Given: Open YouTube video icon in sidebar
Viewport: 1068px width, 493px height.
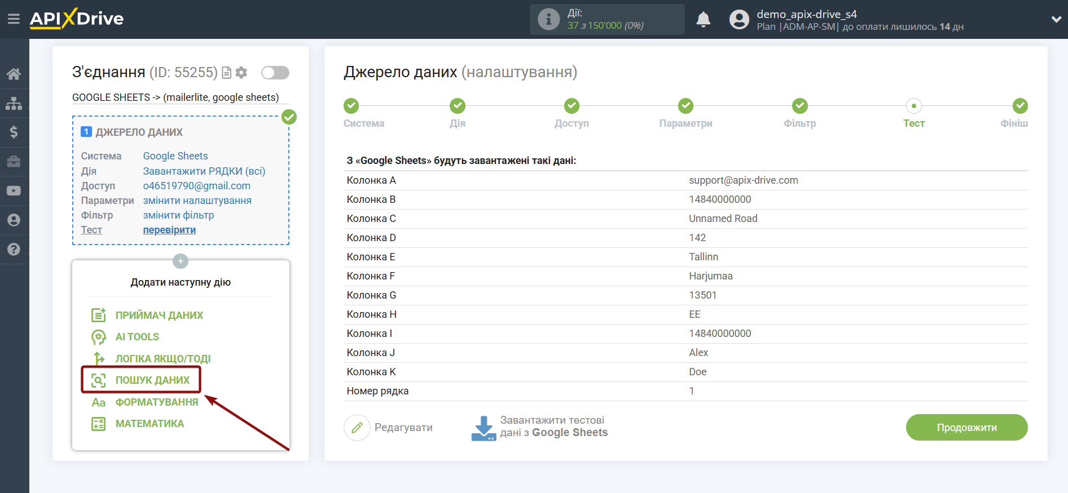Looking at the screenshot, I should tap(14, 191).
